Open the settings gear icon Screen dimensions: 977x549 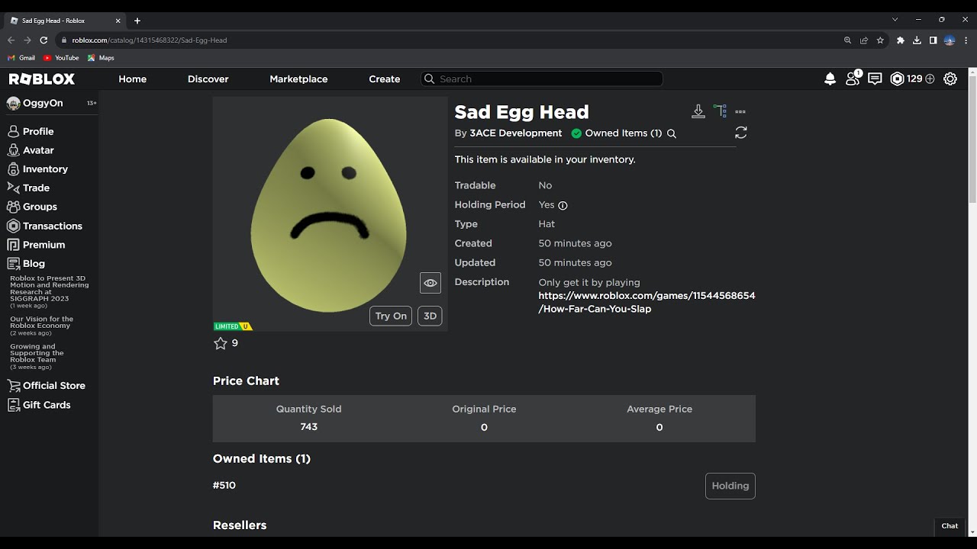click(x=950, y=79)
